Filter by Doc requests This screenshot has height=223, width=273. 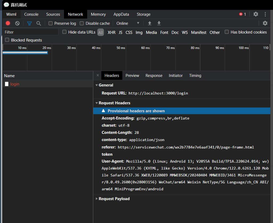pos(175,32)
